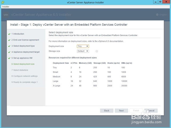This screenshot has height=128, width=171.
Task: Open the Deployment size dropdown showing Tiny
Action: click(x=83, y=46)
